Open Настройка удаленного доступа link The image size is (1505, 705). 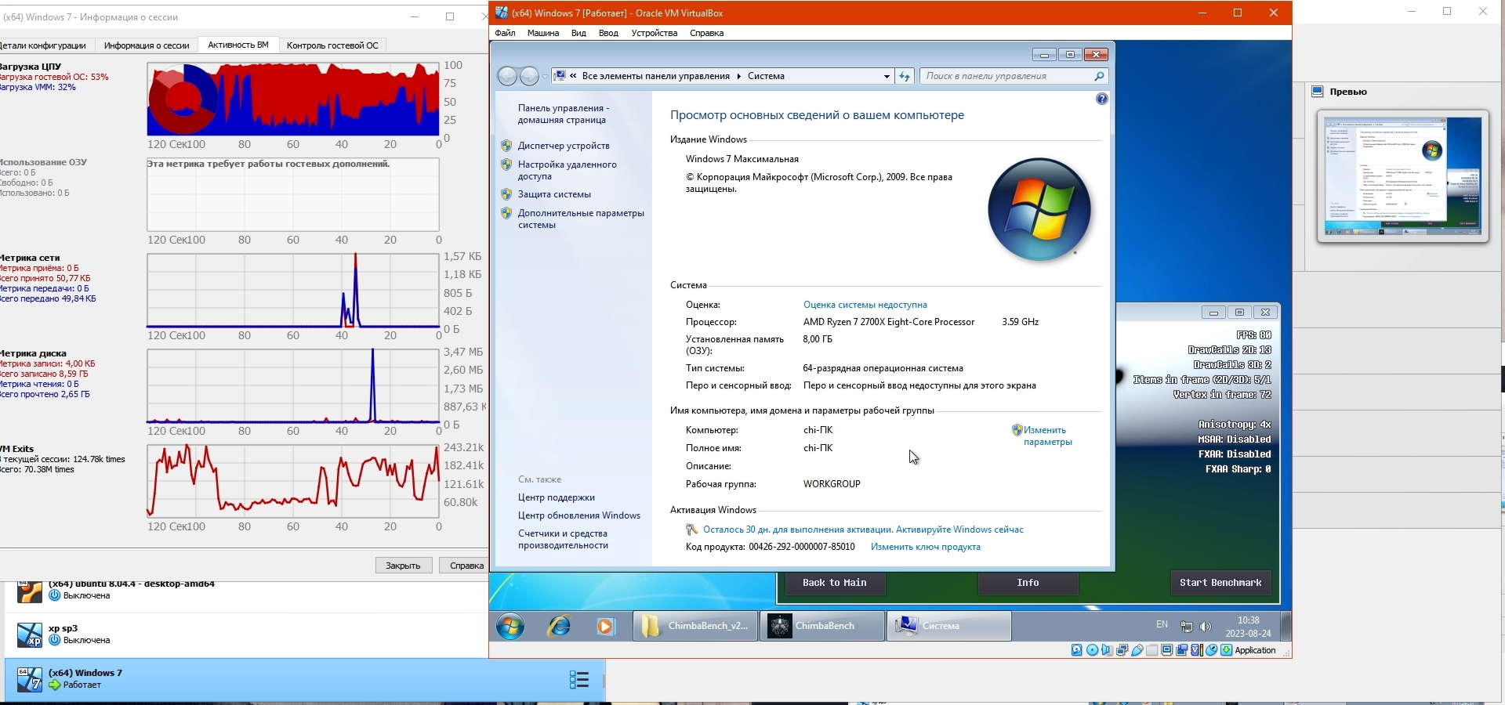[x=568, y=170]
